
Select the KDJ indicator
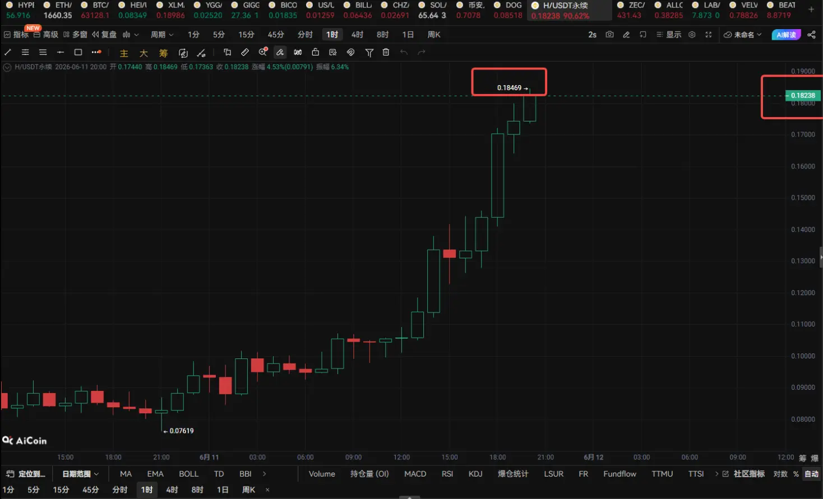475,474
